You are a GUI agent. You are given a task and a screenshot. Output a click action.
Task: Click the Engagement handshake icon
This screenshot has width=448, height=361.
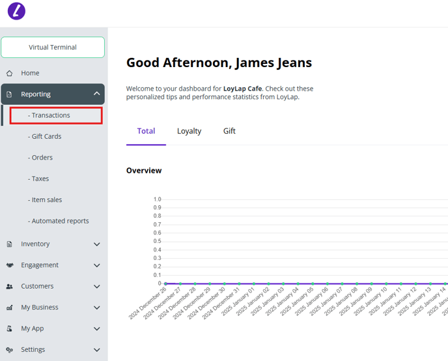9,265
